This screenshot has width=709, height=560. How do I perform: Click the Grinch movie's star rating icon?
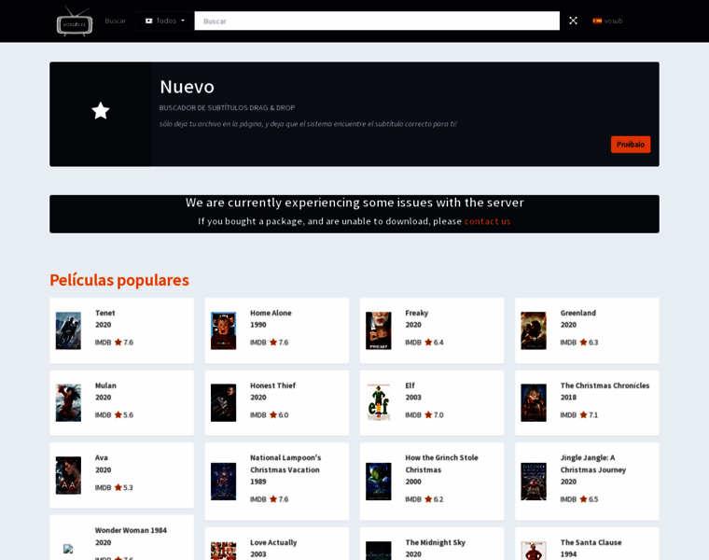coord(428,499)
